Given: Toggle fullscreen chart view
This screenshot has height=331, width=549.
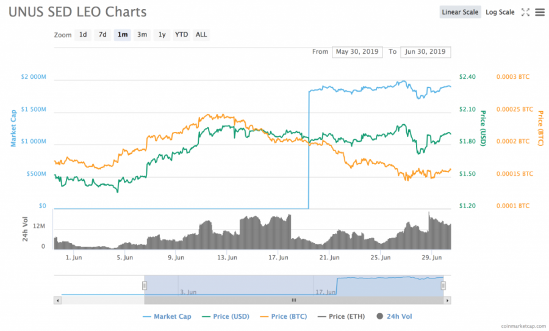Looking at the screenshot, I should [525, 12].
